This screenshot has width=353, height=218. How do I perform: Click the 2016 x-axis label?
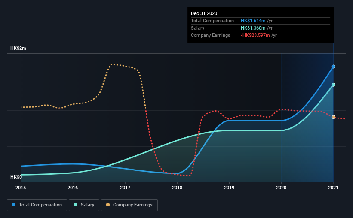pos(73,188)
